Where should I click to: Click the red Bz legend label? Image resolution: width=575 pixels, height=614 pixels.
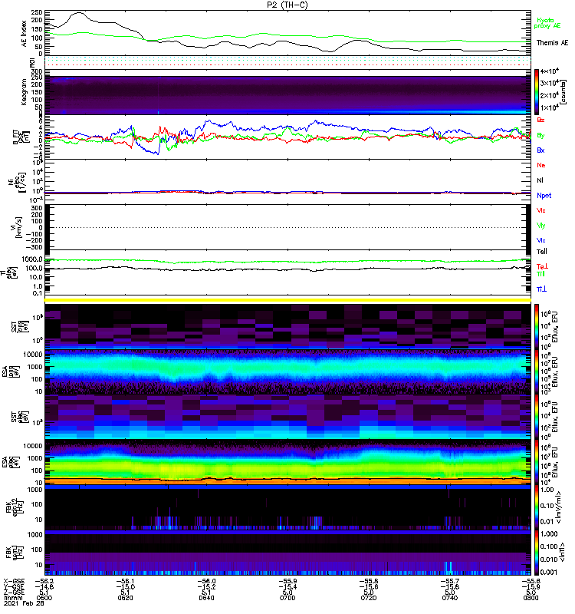[x=540, y=120]
